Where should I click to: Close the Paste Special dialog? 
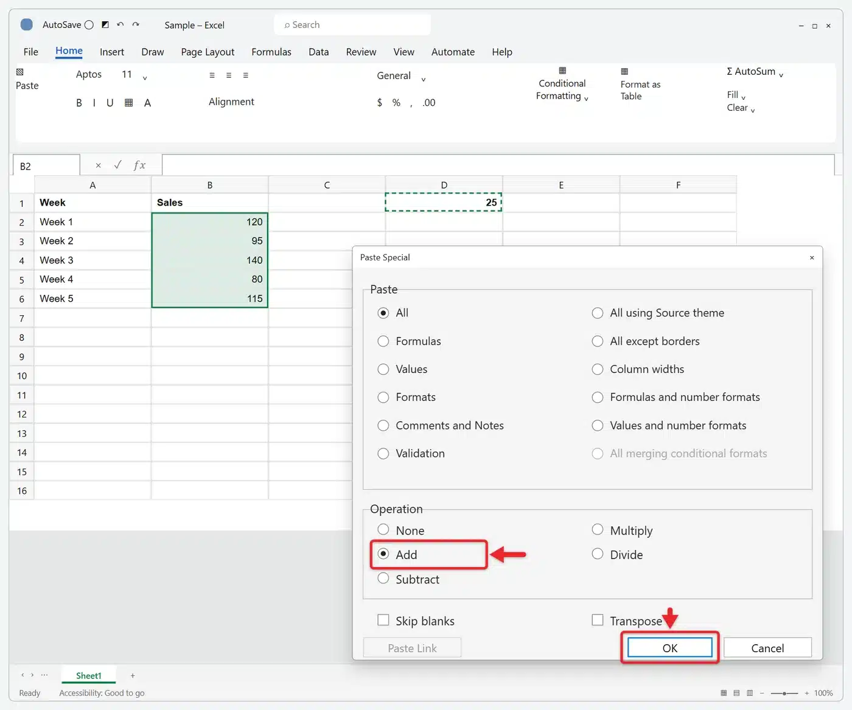[x=812, y=258]
